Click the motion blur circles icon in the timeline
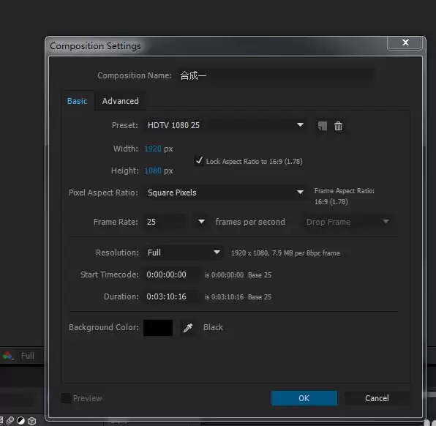Image resolution: width=436 pixels, height=426 pixels. pos(10,420)
